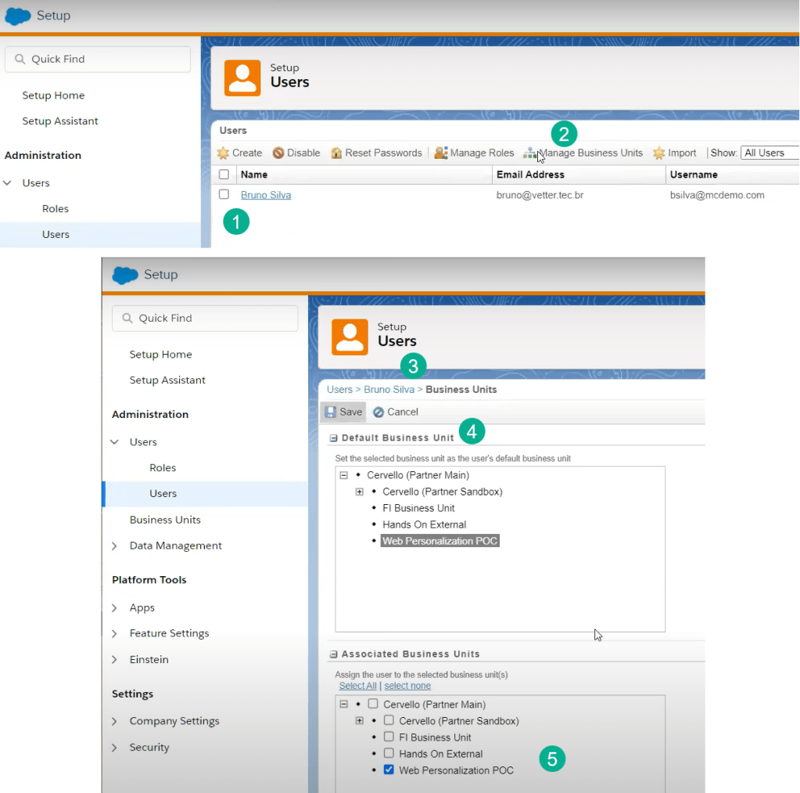Select Hands On External as default unit

[424, 524]
